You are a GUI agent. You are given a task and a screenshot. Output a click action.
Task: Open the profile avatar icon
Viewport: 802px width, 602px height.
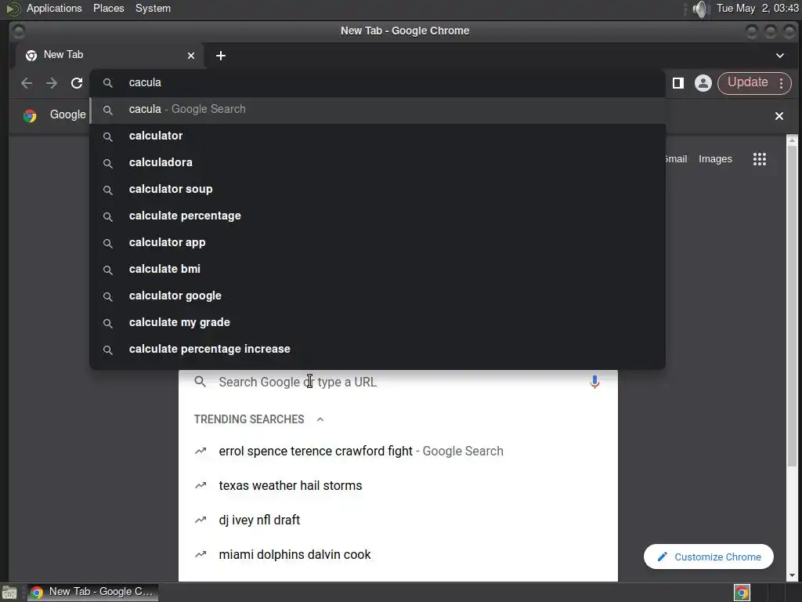[703, 83]
